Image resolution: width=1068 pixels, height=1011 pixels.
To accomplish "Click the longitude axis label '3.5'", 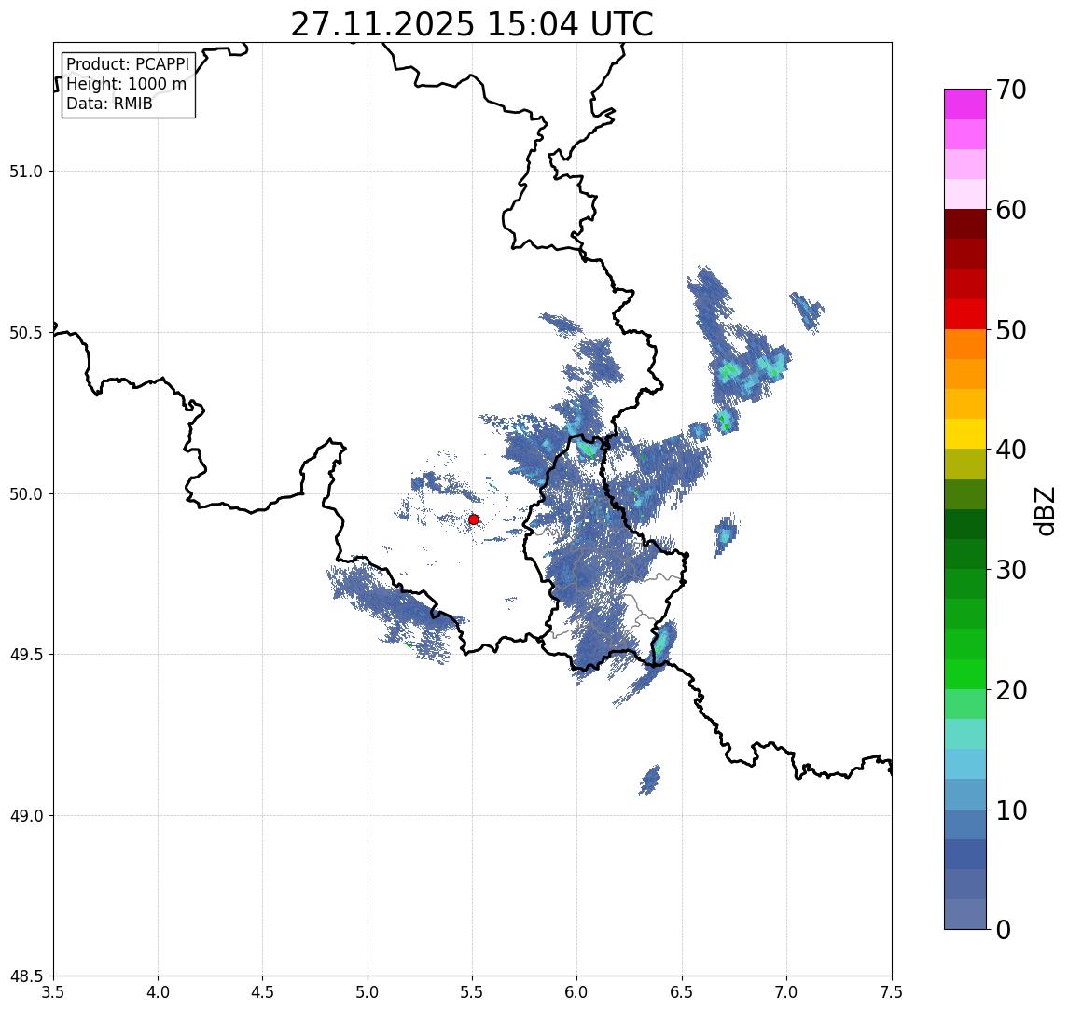I will point(53,992).
